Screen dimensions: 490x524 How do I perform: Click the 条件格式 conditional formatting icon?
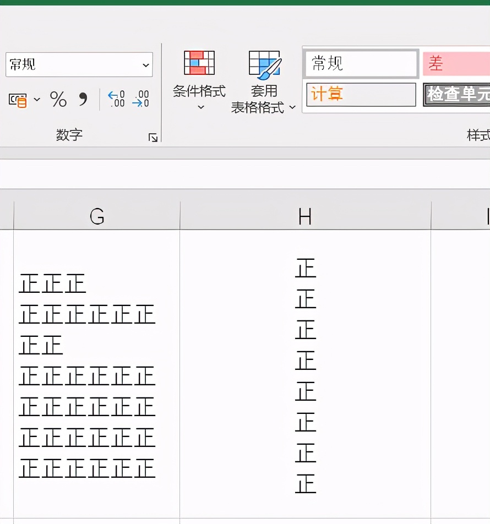pyautogui.click(x=199, y=63)
